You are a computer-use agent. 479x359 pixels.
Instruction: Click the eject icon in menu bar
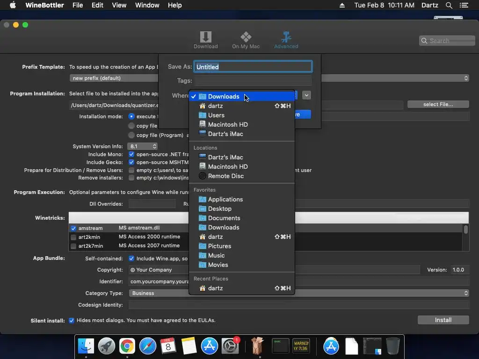click(342, 5)
